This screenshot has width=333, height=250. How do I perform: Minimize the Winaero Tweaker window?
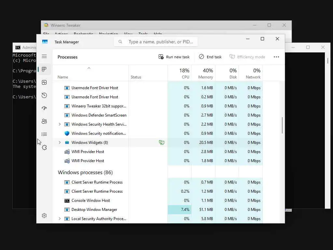[255, 25]
